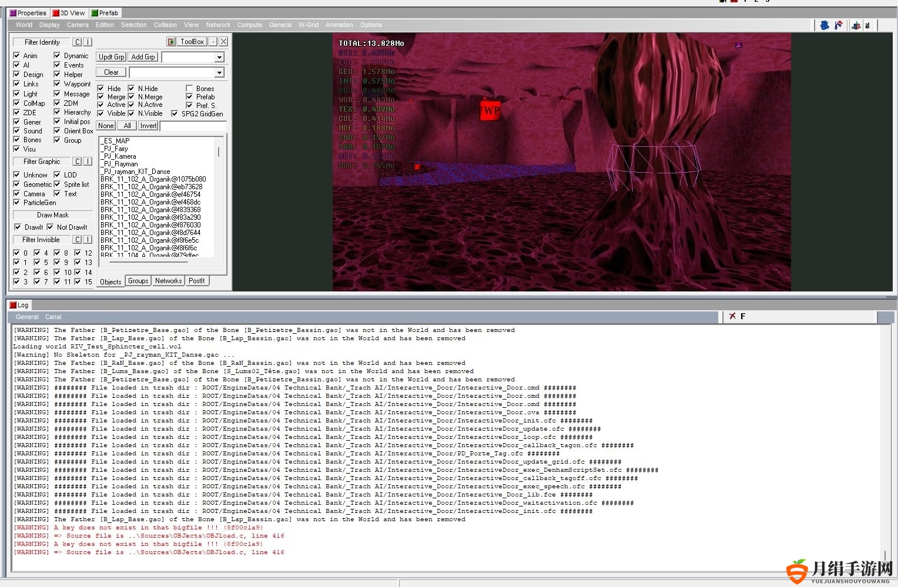The image size is (898, 587).
Task: Disable the ColMap filter checkbox
Action: (16, 103)
